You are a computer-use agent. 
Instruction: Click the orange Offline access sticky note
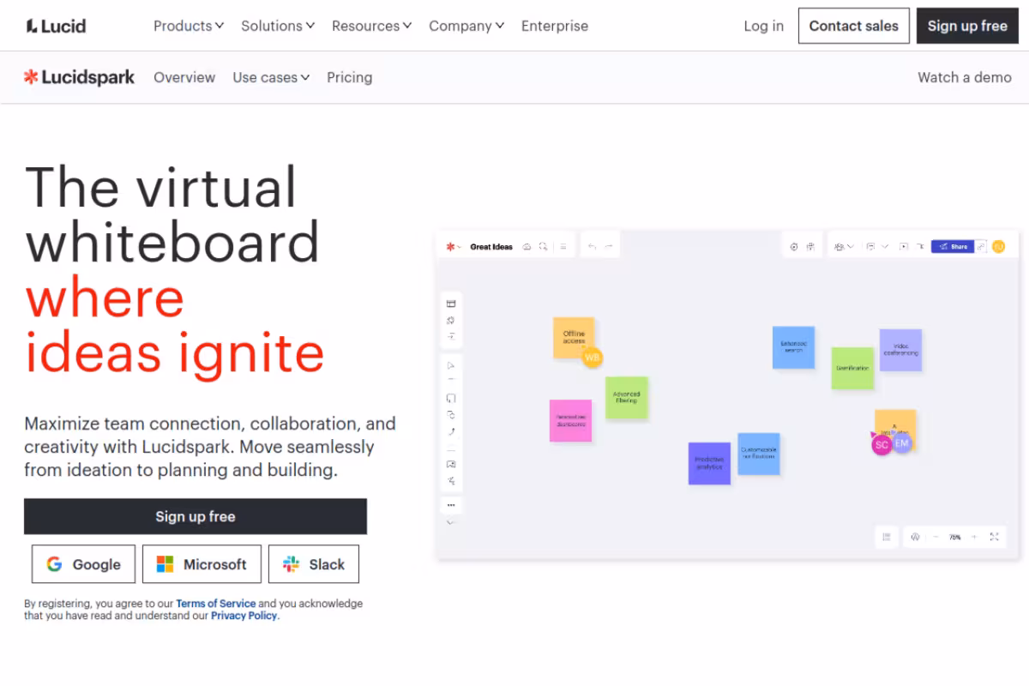pyautogui.click(x=573, y=337)
